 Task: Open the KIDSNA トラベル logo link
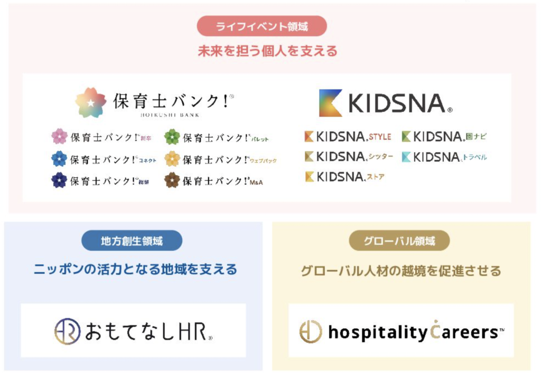point(444,157)
